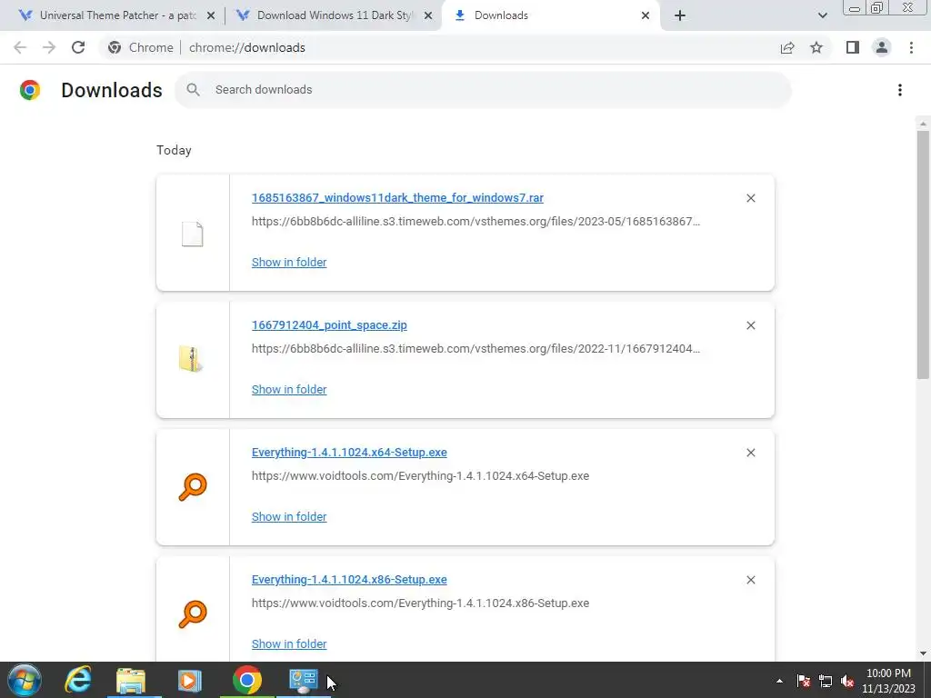Open Windows Media Player from taskbar
The height and width of the screenshot is (698, 931).
[x=189, y=680]
